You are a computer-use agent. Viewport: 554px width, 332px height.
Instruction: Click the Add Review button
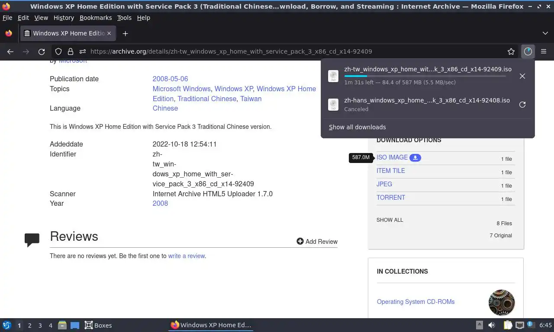317,241
